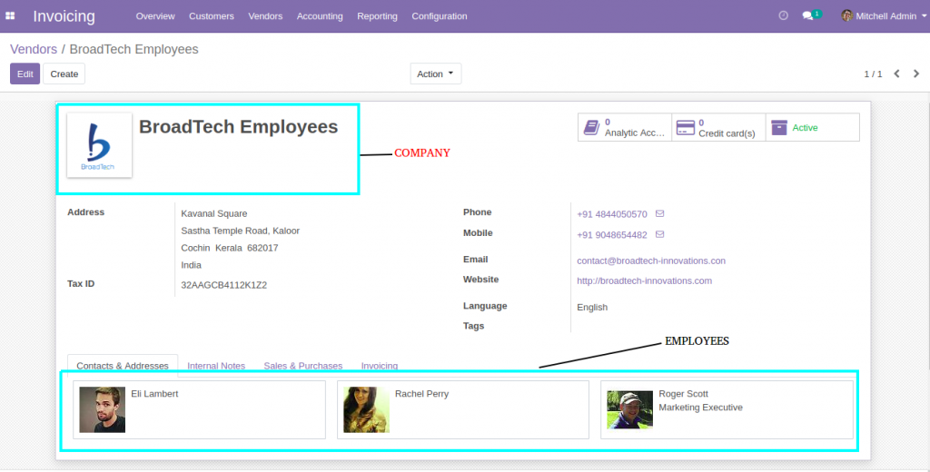Click Mitchell Admin avatar picture
Image resolution: width=930 pixels, height=472 pixels.
pyautogui.click(x=847, y=16)
